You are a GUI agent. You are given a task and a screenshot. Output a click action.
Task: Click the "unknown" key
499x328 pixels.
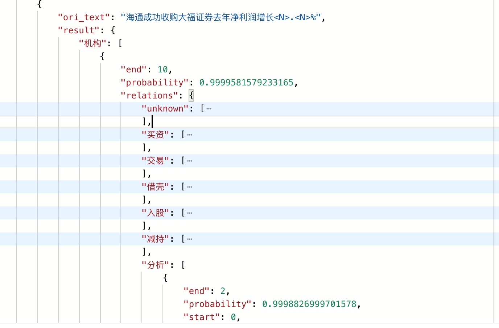[x=165, y=109]
